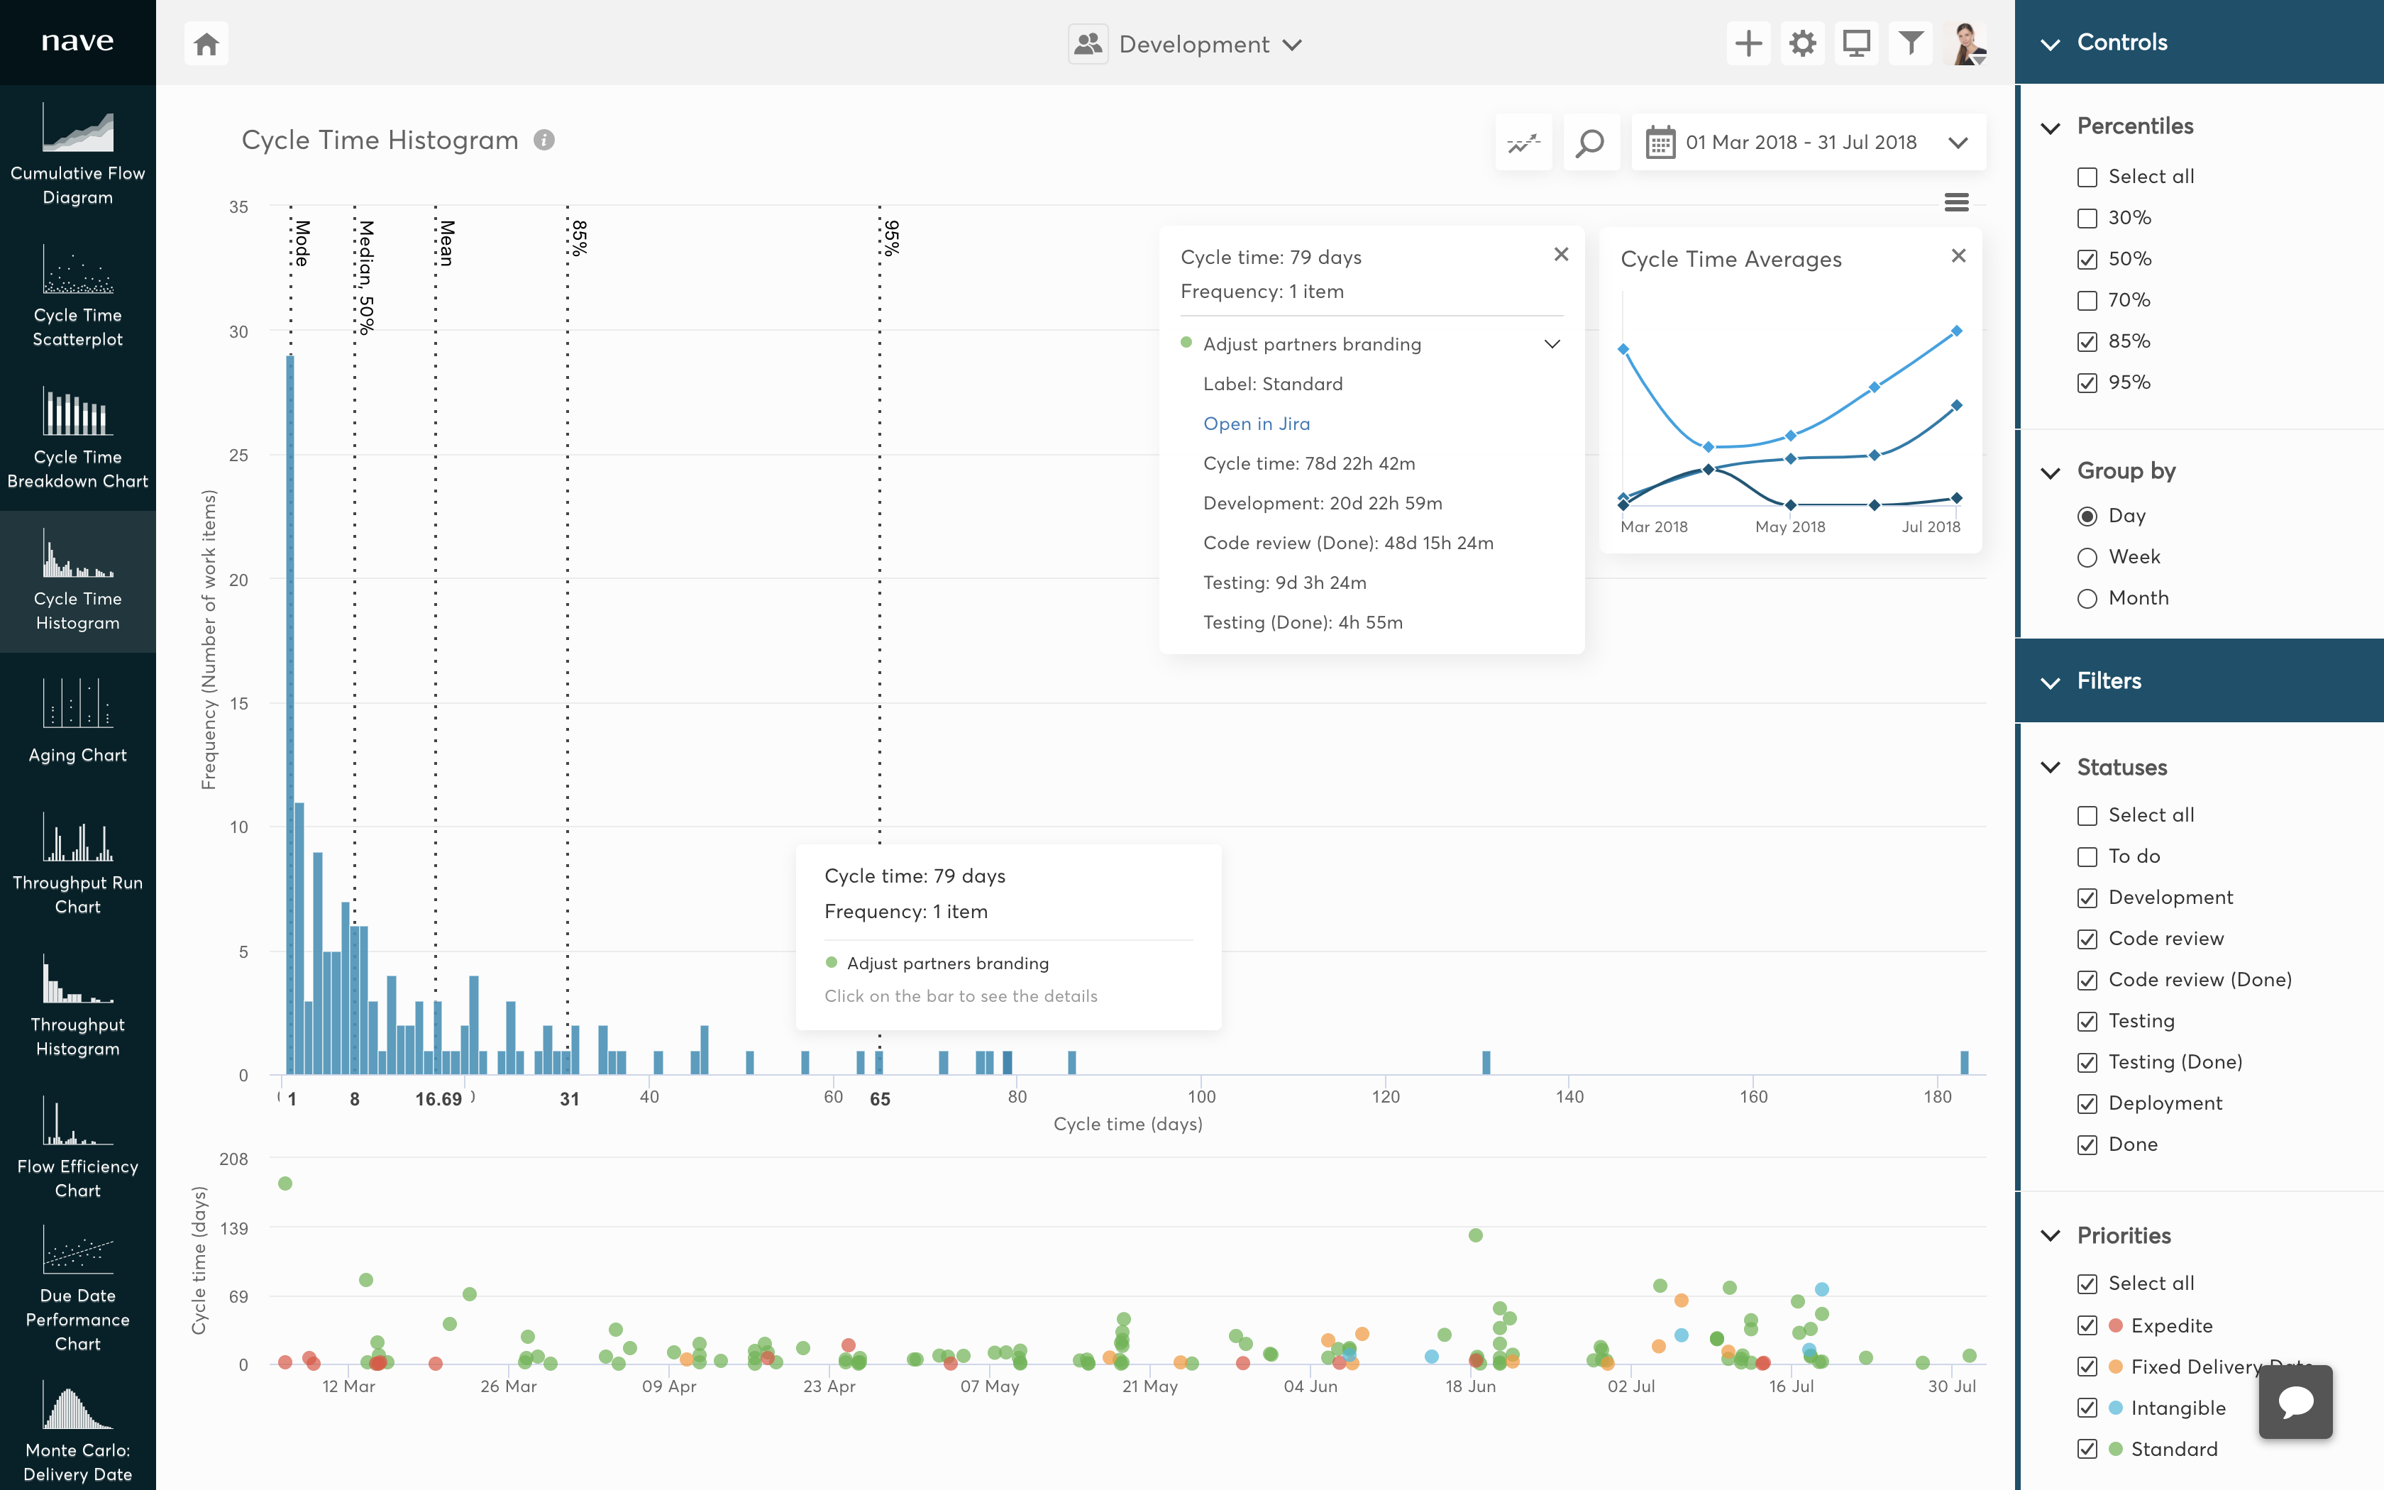This screenshot has width=2384, height=1490.
Task: Open the chat bubble support widget
Action: pyautogui.click(x=2295, y=1401)
